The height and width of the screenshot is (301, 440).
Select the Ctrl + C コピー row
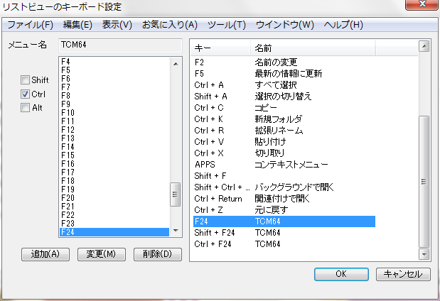point(284,108)
